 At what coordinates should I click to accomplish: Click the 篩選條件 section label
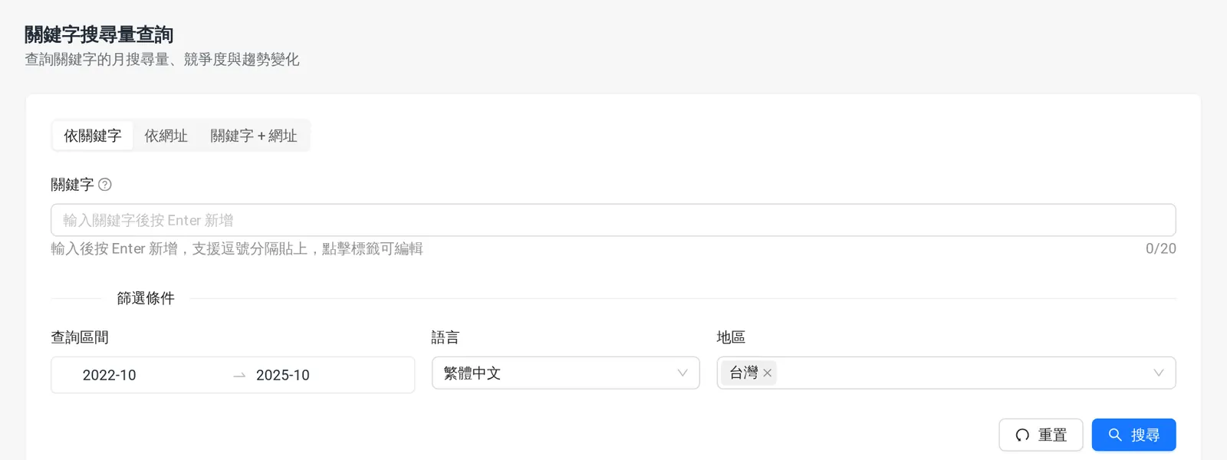click(146, 298)
